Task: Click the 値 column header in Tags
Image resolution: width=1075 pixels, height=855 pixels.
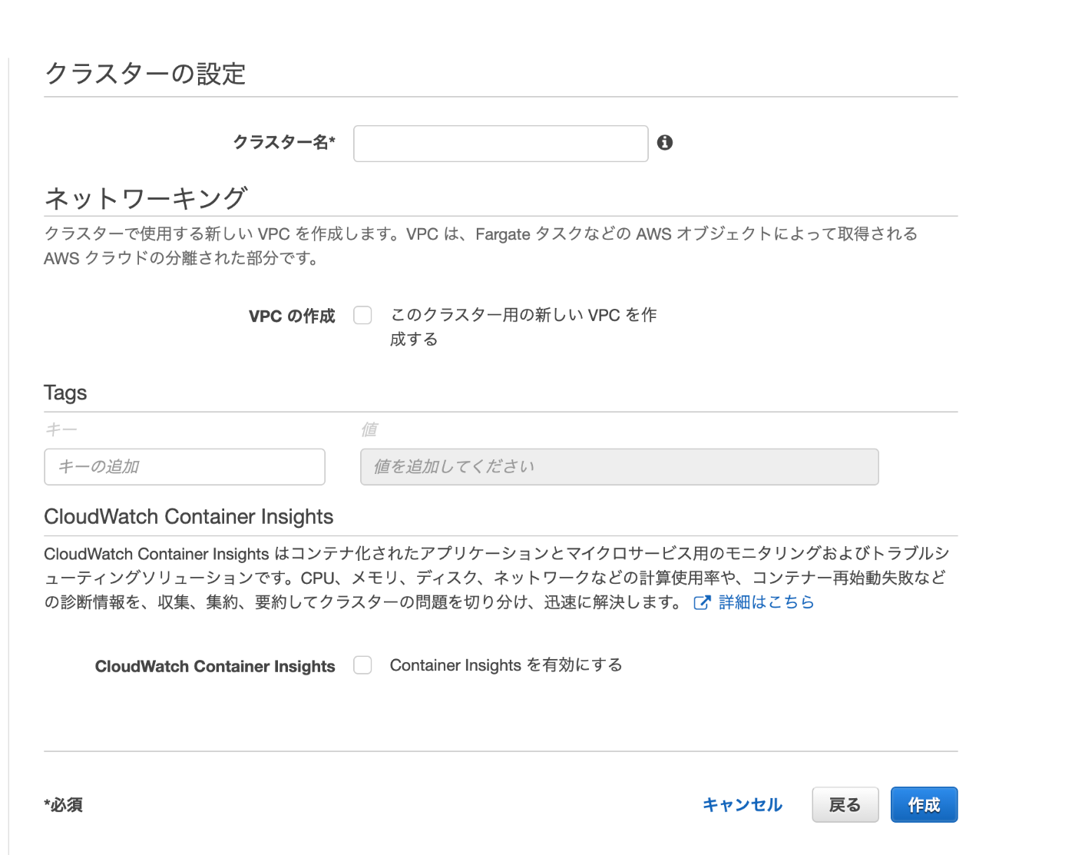Action: coord(369,429)
